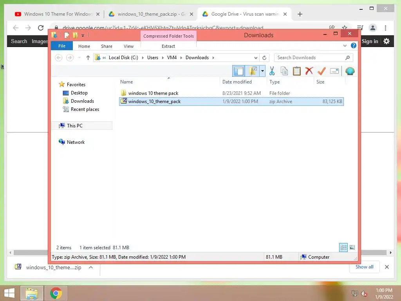Click the red X Delete icon
Screen dimensions: 401x301
pos(309,71)
